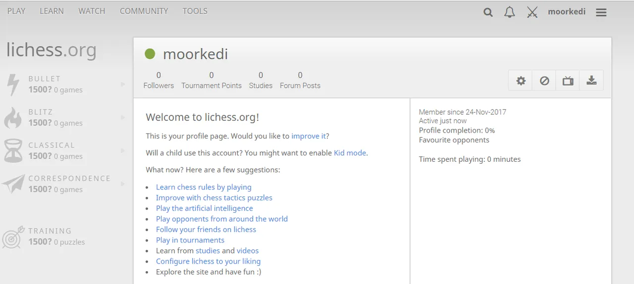Click the profile settings gear icon

coord(521,81)
